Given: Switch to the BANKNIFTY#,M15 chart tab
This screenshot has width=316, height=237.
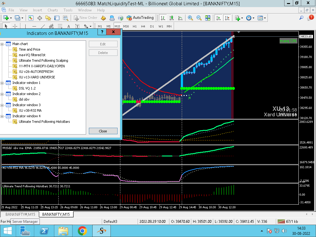Looking at the screenshot, I should click(20, 214).
